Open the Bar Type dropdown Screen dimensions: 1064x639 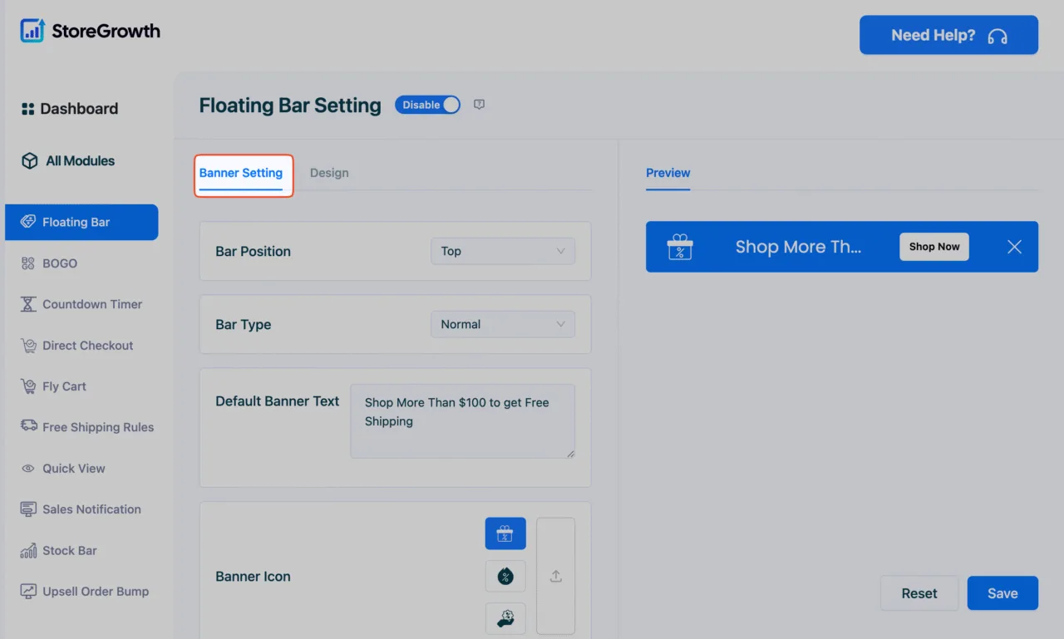(503, 324)
